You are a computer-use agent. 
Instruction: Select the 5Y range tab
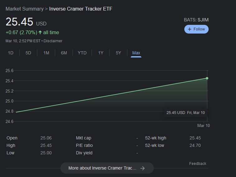pos(118,53)
